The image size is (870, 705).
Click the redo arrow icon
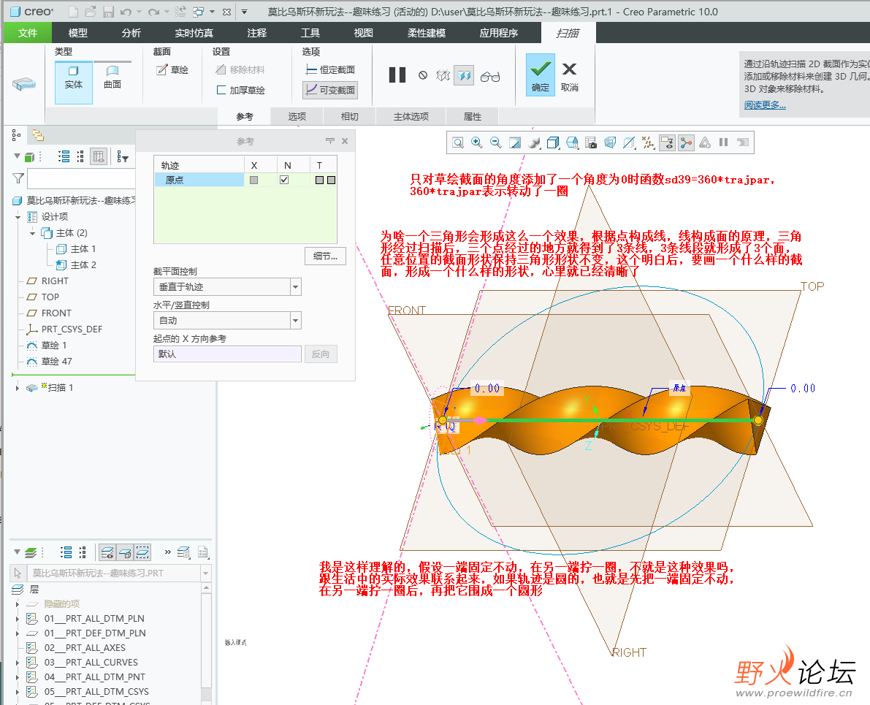pyautogui.click(x=153, y=12)
